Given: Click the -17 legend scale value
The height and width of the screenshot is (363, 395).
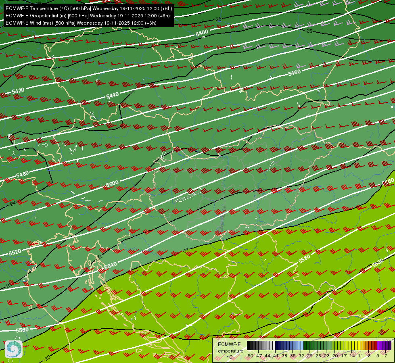Looking at the screenshot, I should pyautogui.click(x=343, y=356).
